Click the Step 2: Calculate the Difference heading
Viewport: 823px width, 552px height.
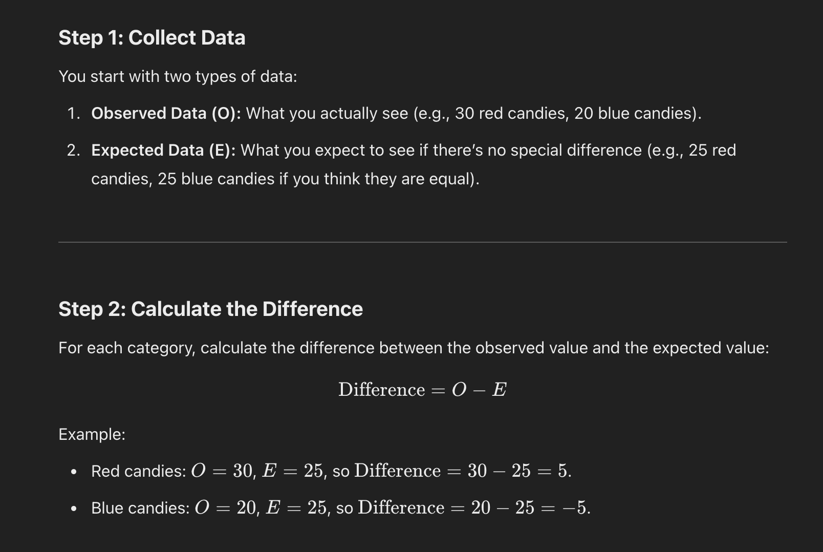click(210, 309)
